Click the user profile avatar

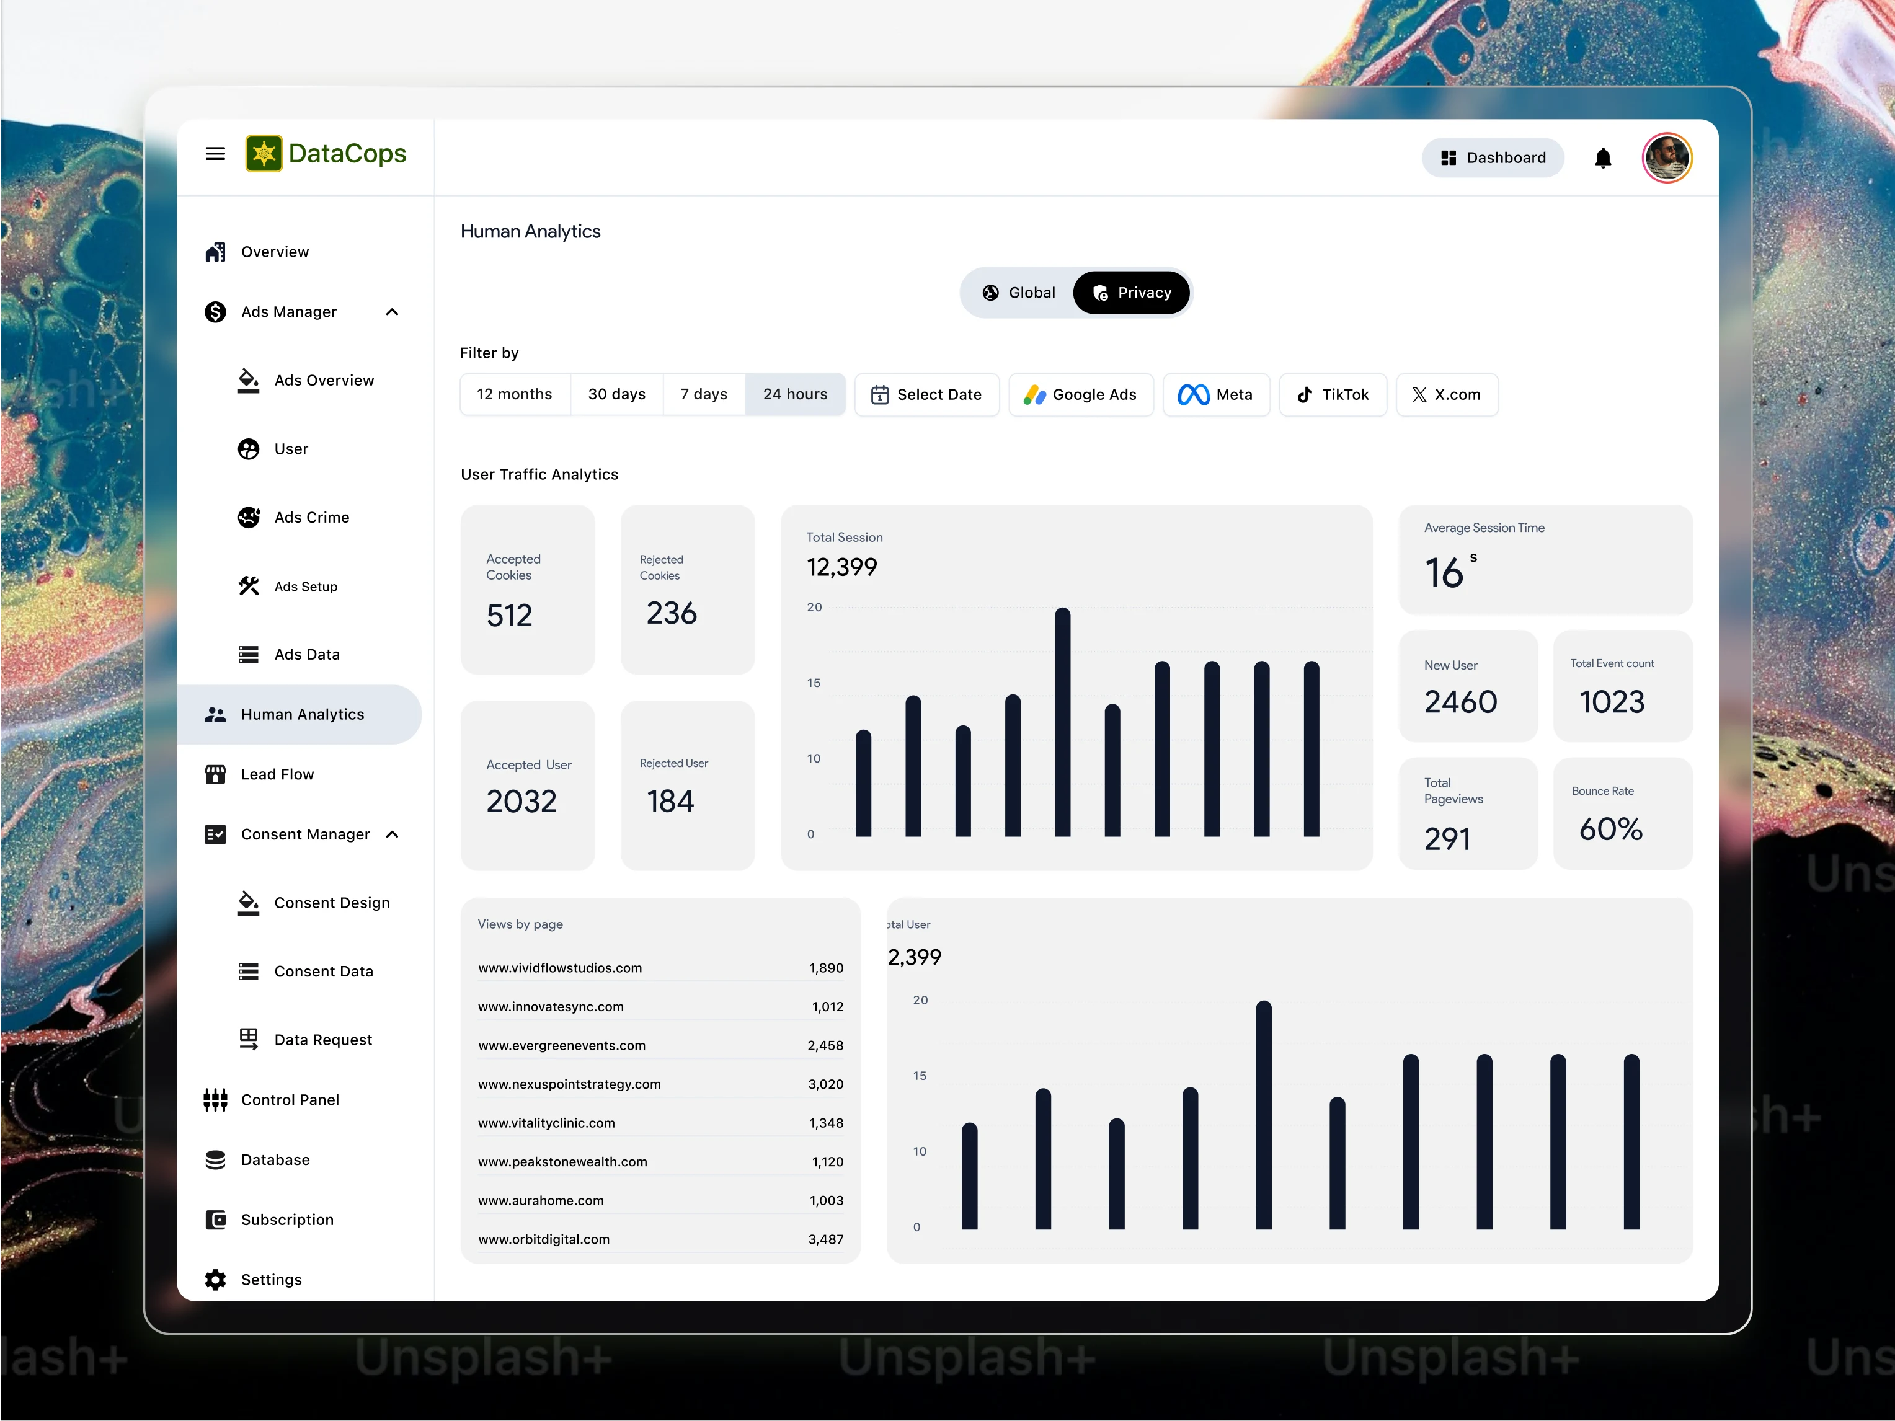pos(1666,157)
